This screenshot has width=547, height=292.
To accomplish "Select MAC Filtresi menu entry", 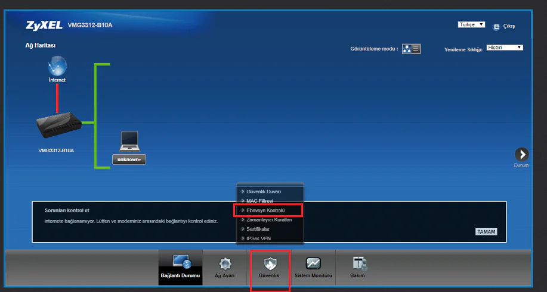I will [259, 201].
